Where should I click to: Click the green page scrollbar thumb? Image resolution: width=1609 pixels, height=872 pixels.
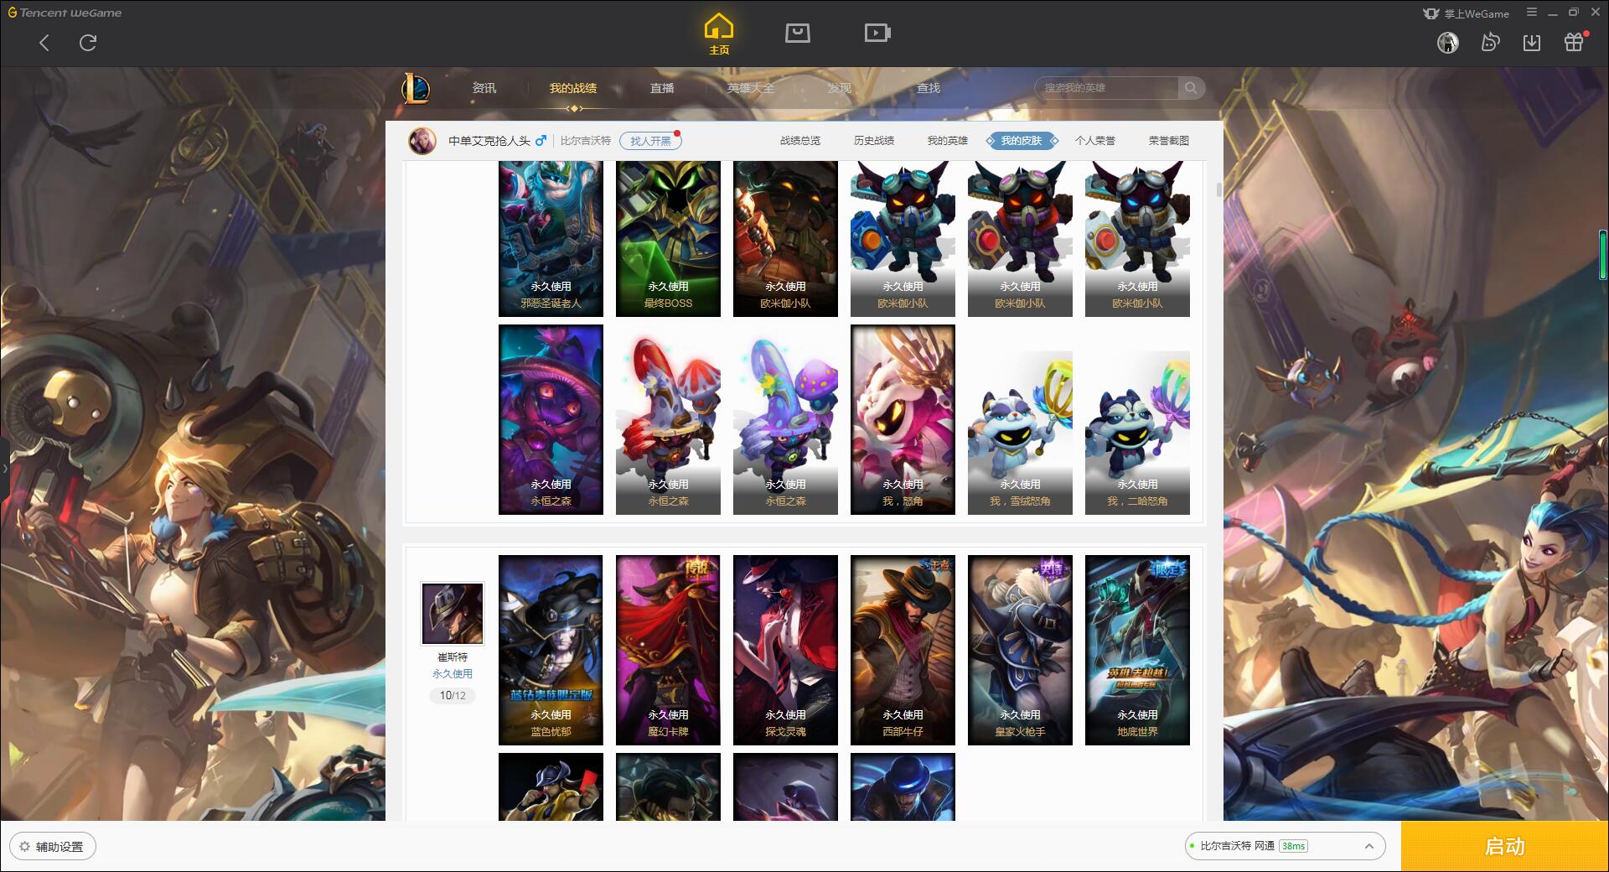tap(1603, 254)
